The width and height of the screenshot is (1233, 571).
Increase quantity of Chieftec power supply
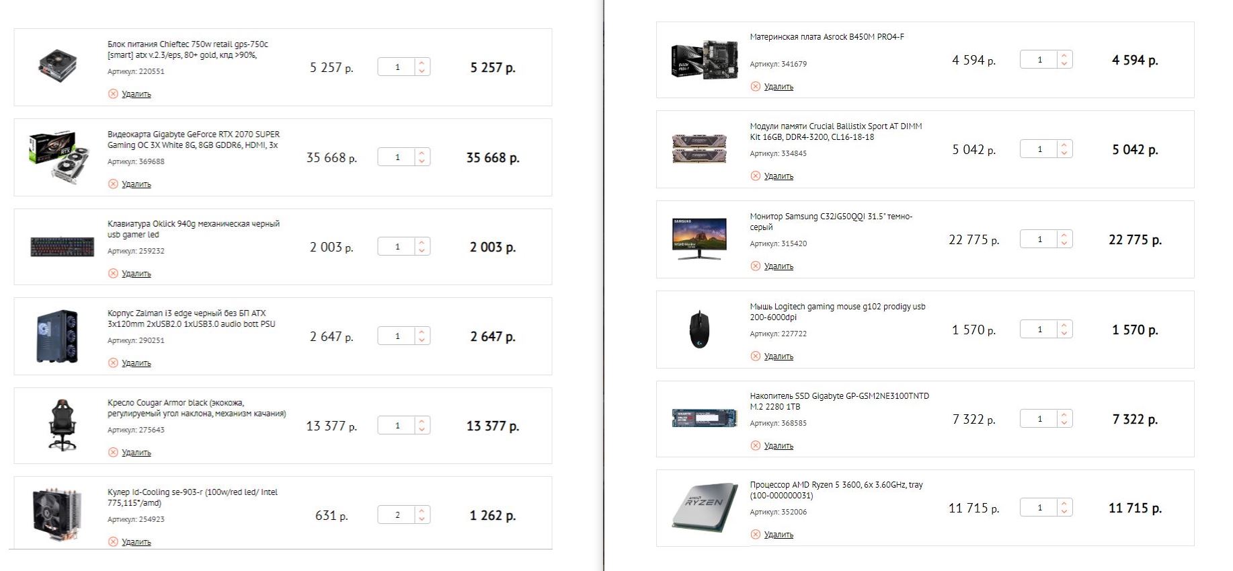[422, 63]
